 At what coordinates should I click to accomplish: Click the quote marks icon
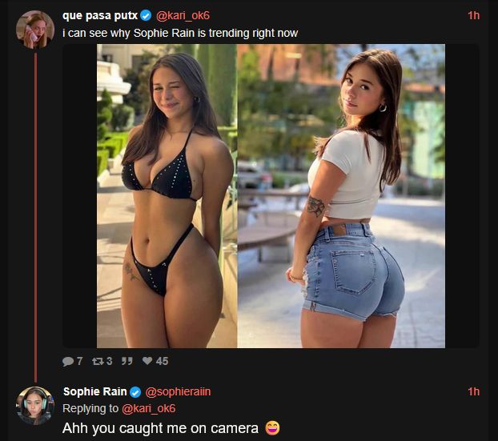127,361
